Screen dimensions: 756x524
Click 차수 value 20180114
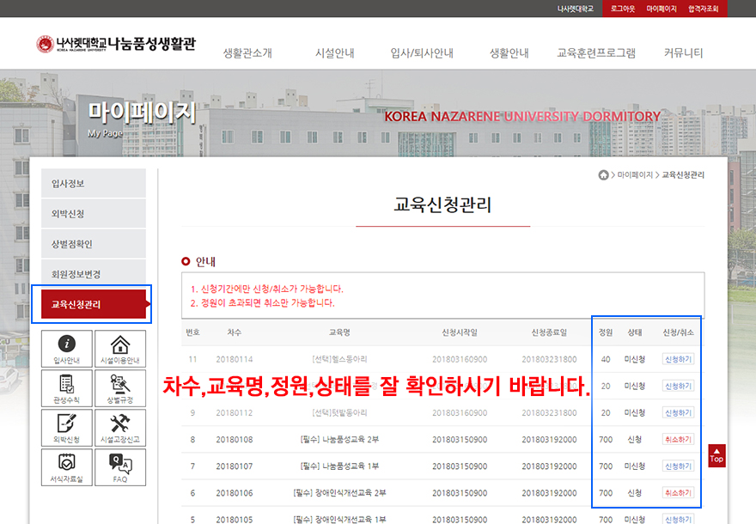(235, 359)
